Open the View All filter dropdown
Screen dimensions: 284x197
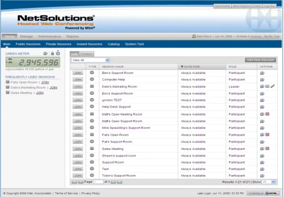pos(90,60)
